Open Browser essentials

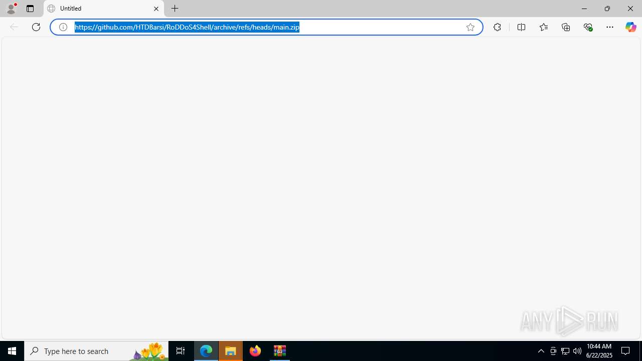[x=588, y=27]
